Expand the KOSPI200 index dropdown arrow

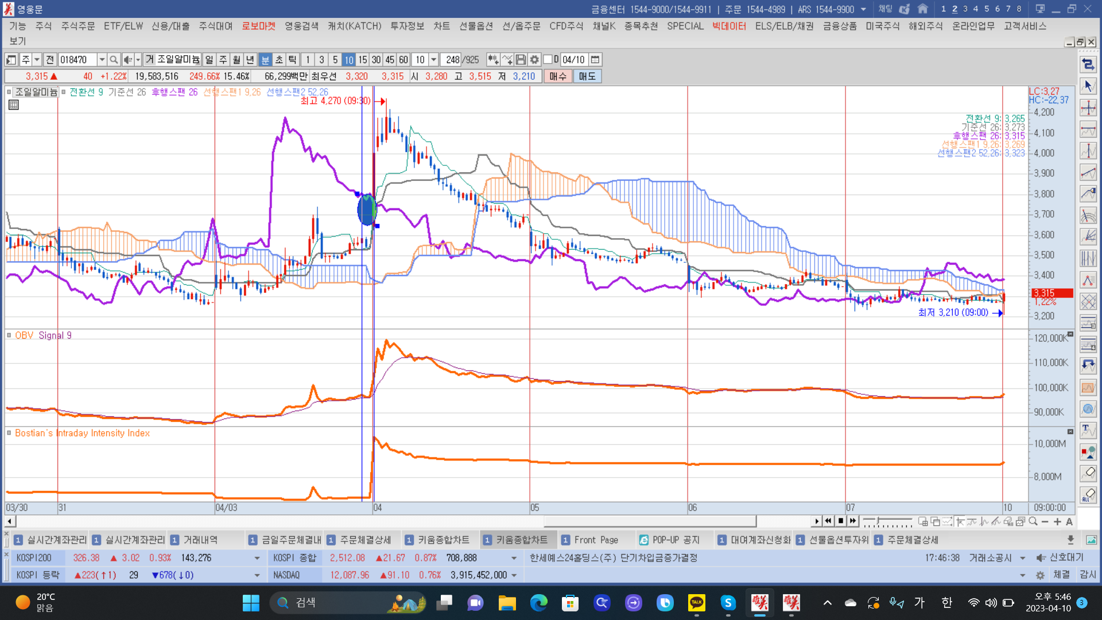257,558
